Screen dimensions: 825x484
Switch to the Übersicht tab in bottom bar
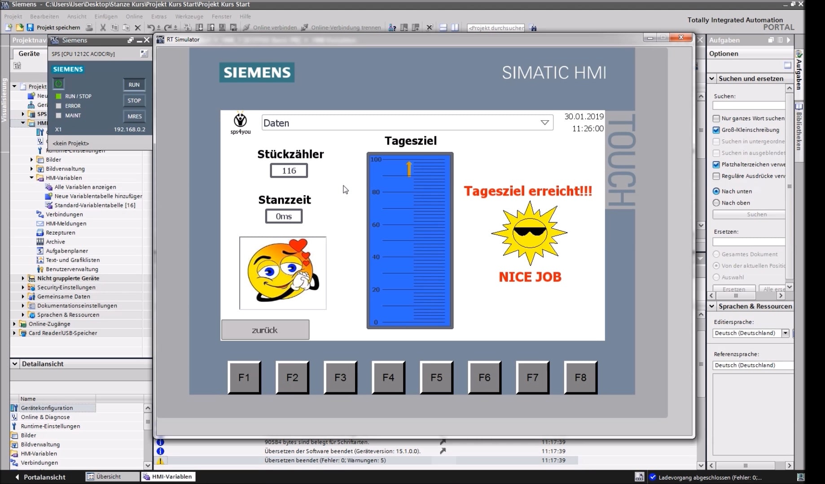point(108,476)
